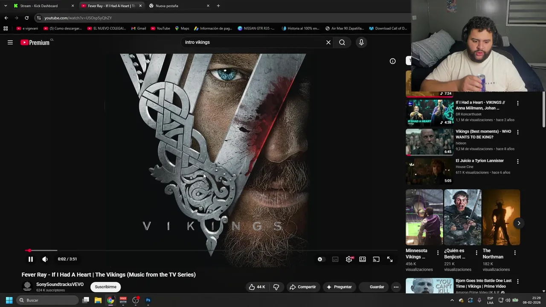This screenshot has width=546, height=307.
Task: Open the 'Air Max 90 Zapatilla...' bookmark
Action: pyautogui.click(x=345, y=29)
